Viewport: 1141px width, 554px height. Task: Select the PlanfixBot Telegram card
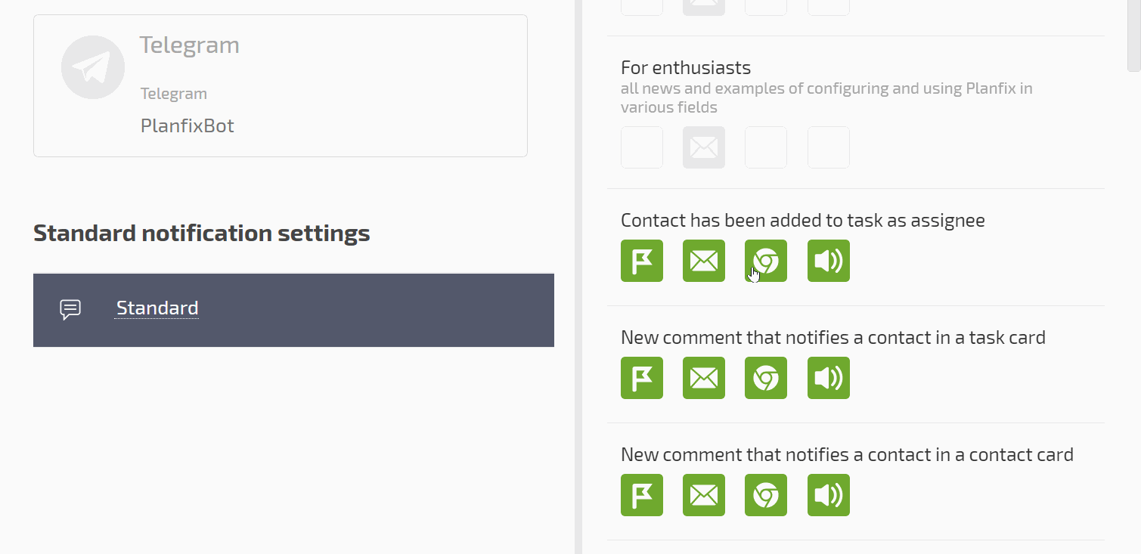tap(281, 86)
